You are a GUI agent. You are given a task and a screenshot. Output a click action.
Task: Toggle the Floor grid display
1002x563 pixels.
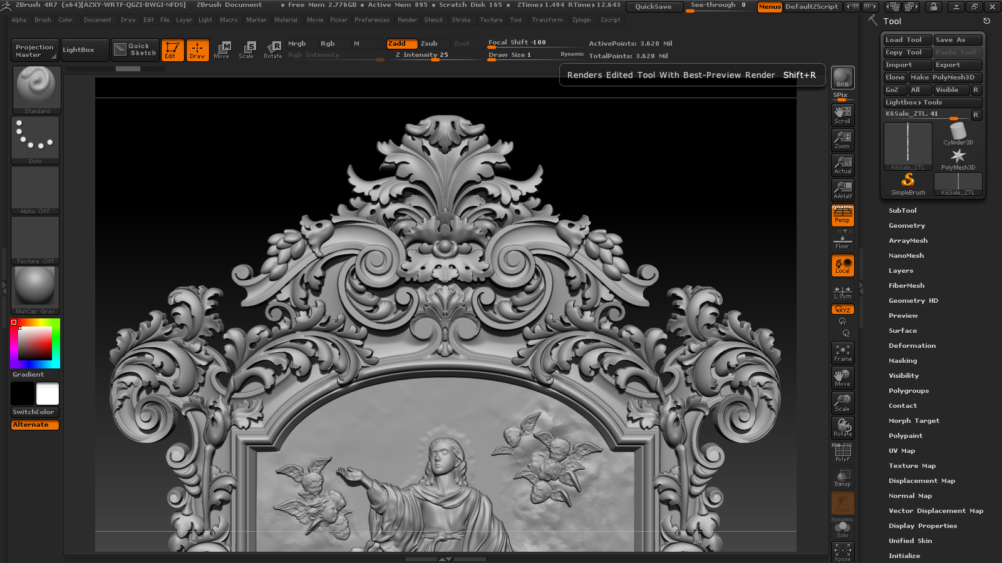point(842,240)
